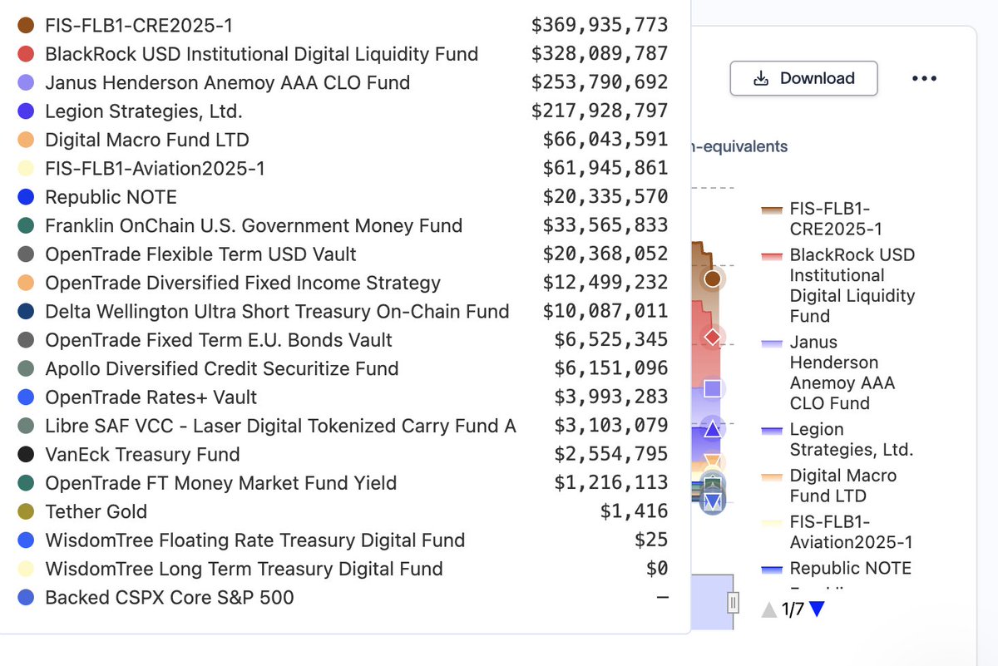
Task: Click the red dot beside BlackRock USD fund
Action: click(26, 54)
